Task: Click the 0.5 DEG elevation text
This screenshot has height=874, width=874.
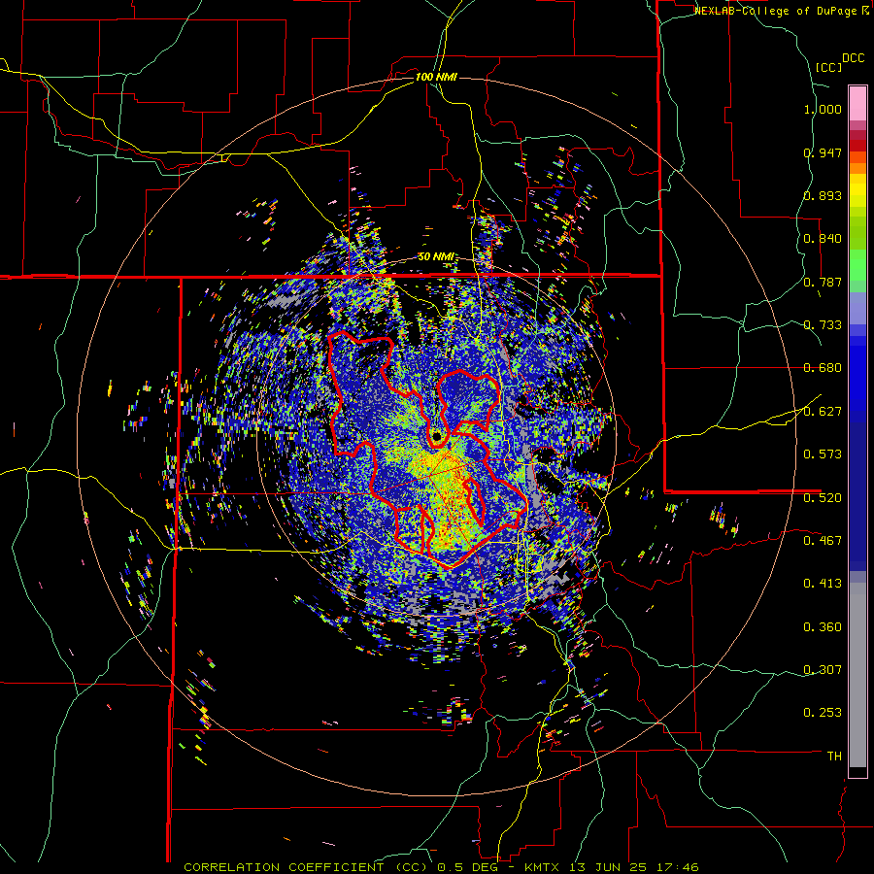Action: [x=467, y=867]
